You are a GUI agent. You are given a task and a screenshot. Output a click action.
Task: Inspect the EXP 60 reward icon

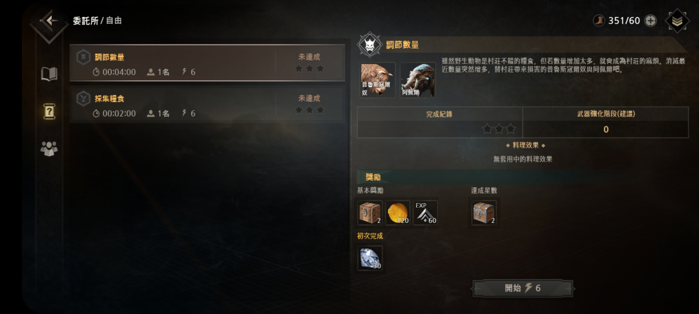pos(425,213)
